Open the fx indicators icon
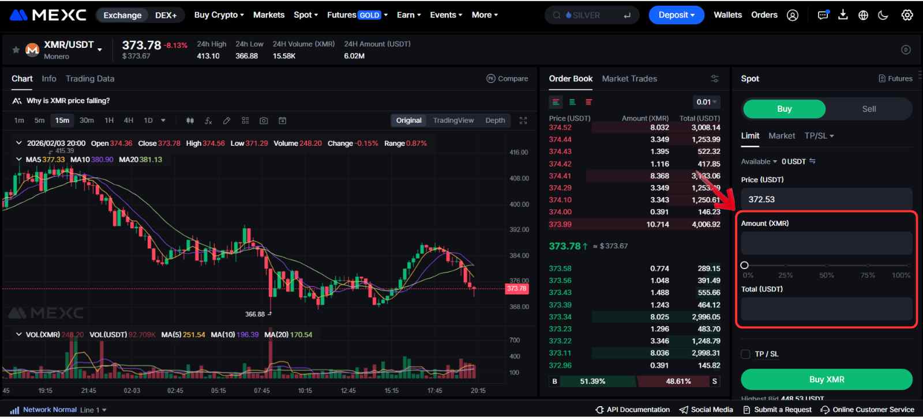The height and width of the screenshot is (420, 923). click(208, 120)
